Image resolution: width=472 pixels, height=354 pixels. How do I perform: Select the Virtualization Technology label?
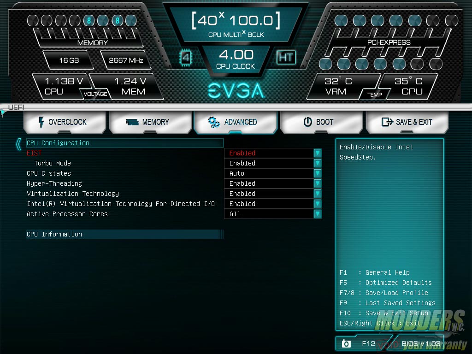(x=73, y=194)
